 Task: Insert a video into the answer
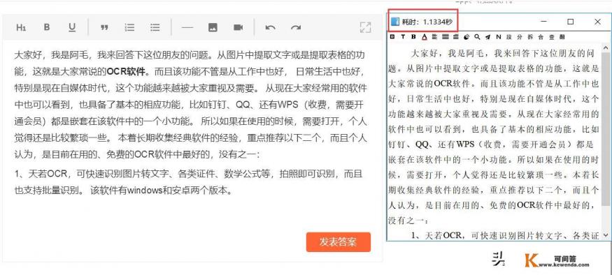238,27
